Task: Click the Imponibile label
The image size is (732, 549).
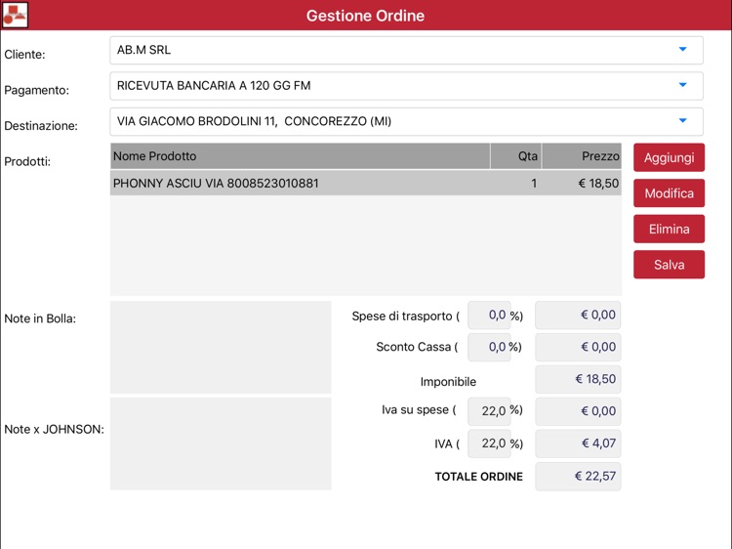Action: (448, 382)
